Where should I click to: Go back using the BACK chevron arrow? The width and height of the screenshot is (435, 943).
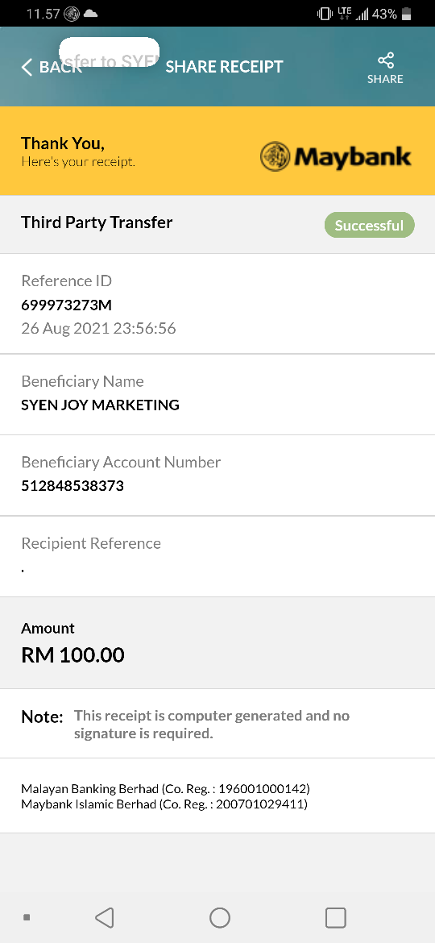27,67
